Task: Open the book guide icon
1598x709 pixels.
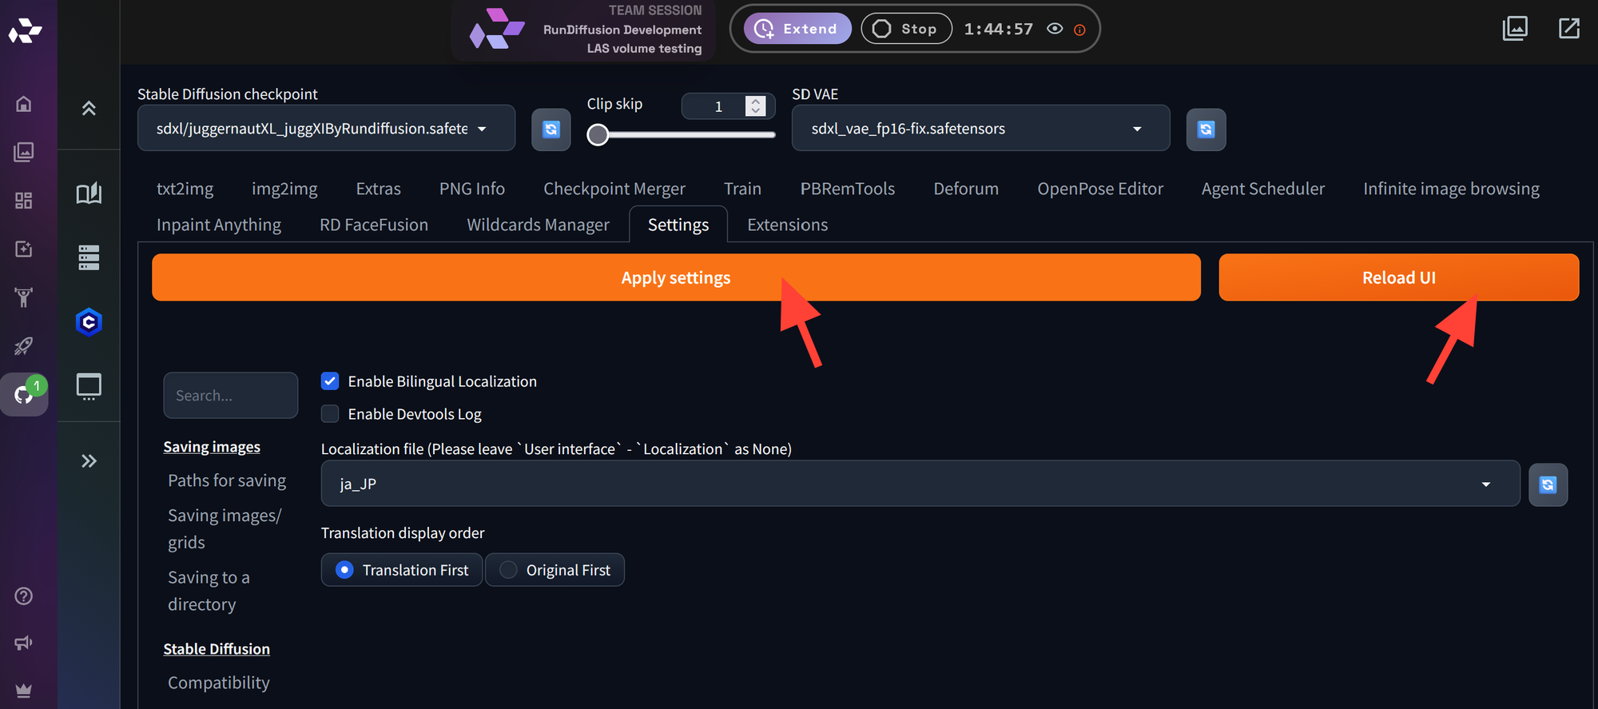Action: pos(89,193)
